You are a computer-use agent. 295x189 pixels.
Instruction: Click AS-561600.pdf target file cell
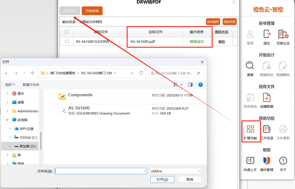[x=156, y=42]
